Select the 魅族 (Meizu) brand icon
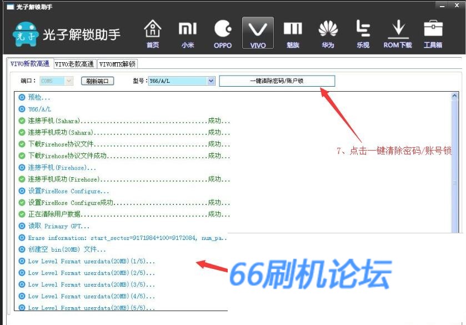The height and width of the screenshot is (325, 466). pyautogui.click(x=293, y=33)
